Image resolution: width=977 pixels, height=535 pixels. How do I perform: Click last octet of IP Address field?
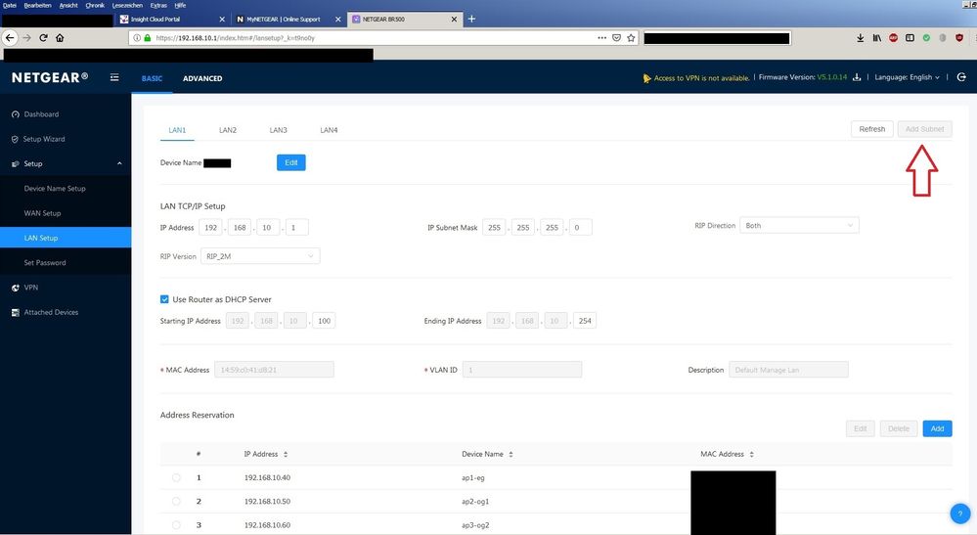tap(296, 227)
